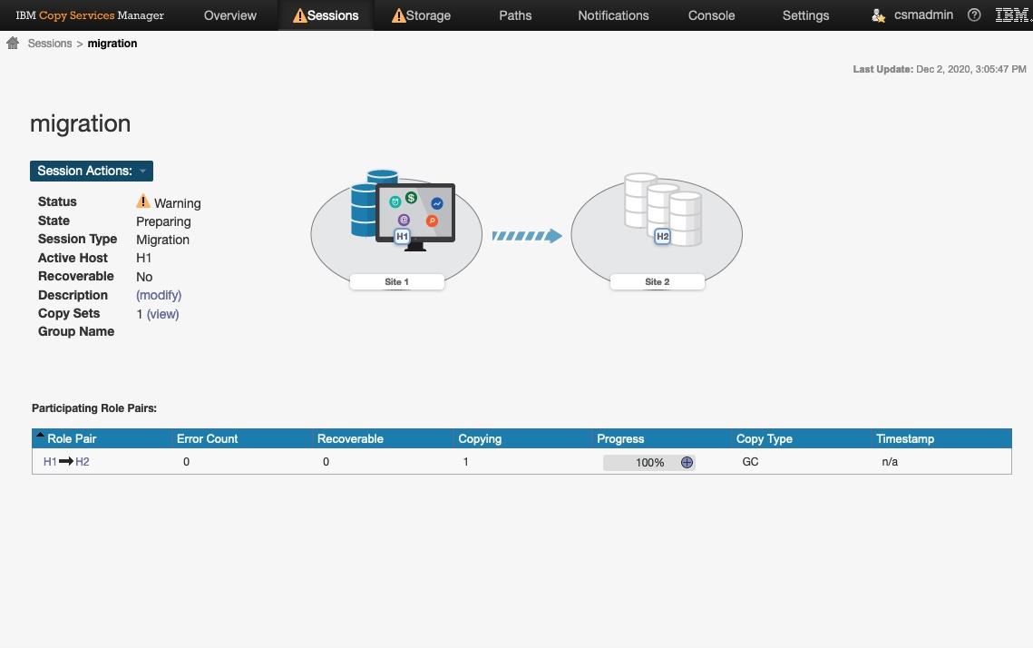
Task: Switch to the Overview tab
Action: pyautogui.click(x=229, y=15)
